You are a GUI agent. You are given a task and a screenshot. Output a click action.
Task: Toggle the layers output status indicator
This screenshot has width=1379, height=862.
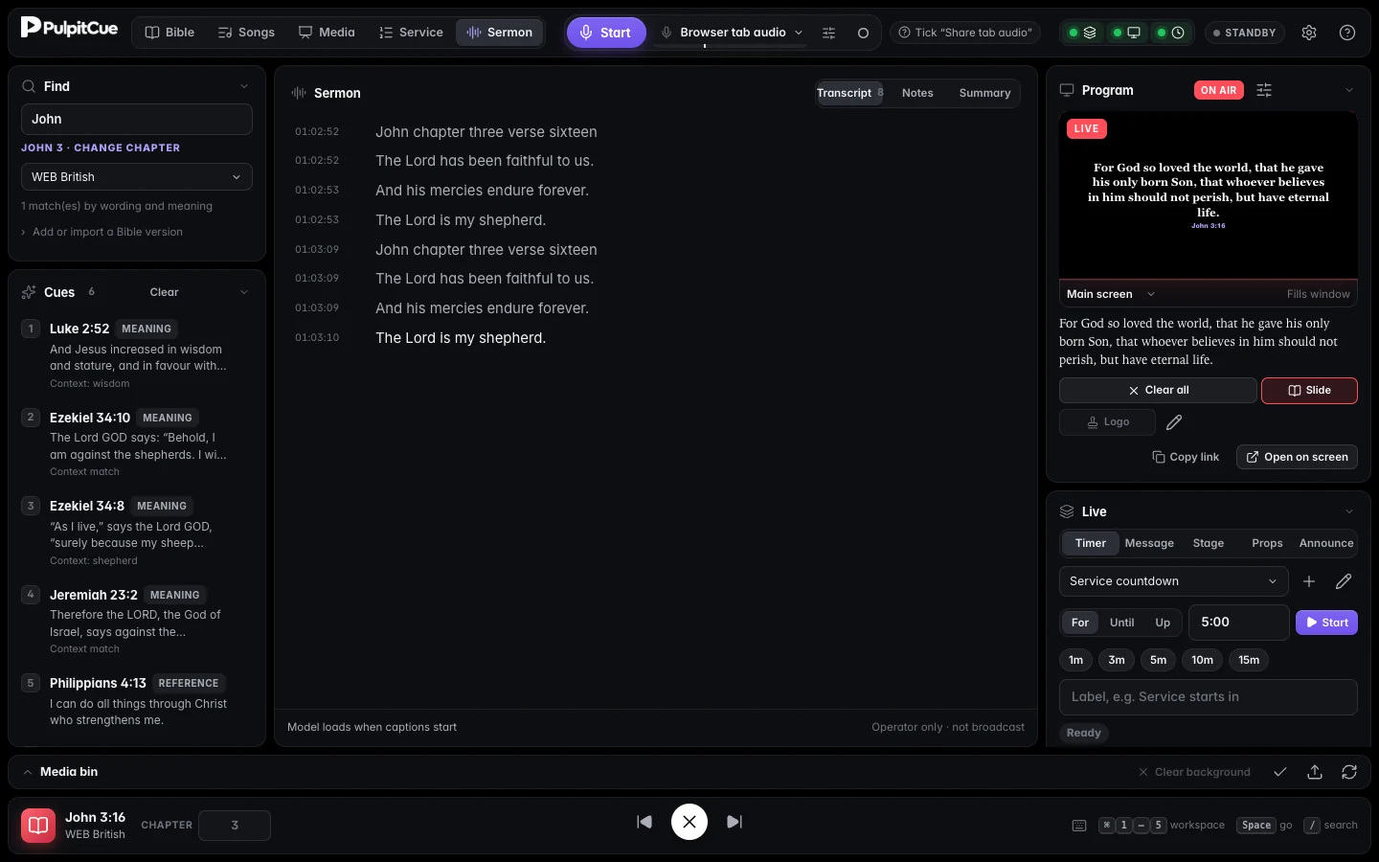coord(1082,33)
